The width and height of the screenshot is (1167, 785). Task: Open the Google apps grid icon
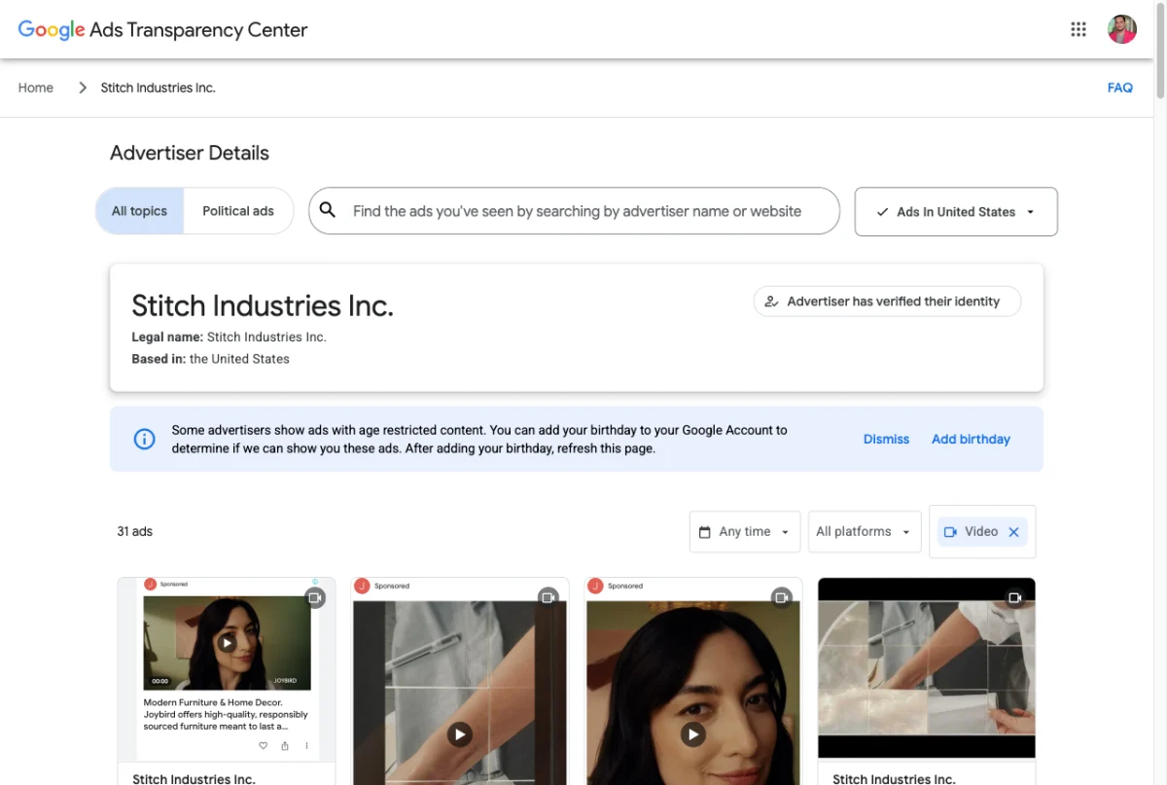click(x=1078, y=29)
